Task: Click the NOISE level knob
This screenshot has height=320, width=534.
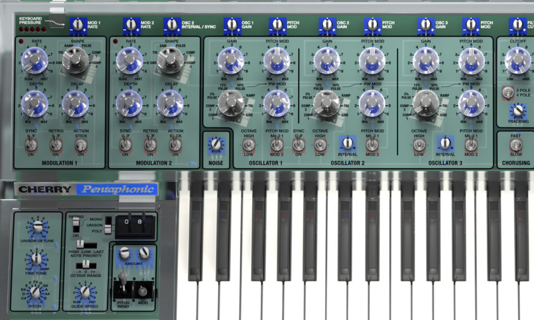Action: (216, 145)
